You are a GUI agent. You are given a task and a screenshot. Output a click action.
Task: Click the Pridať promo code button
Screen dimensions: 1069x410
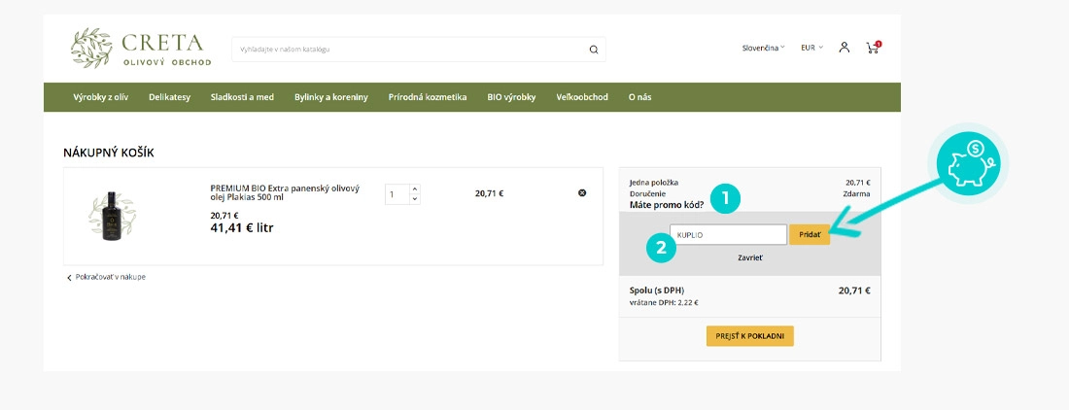(x=810, y=235)
